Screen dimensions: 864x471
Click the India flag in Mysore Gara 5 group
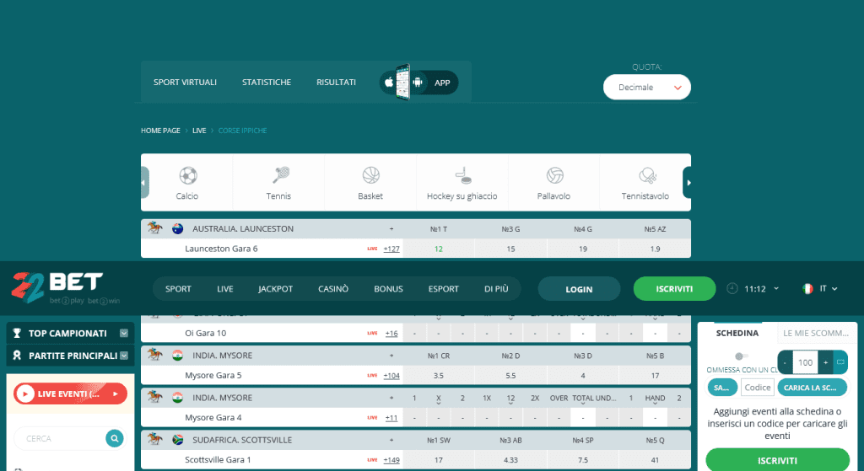click(x=177, y=356)
